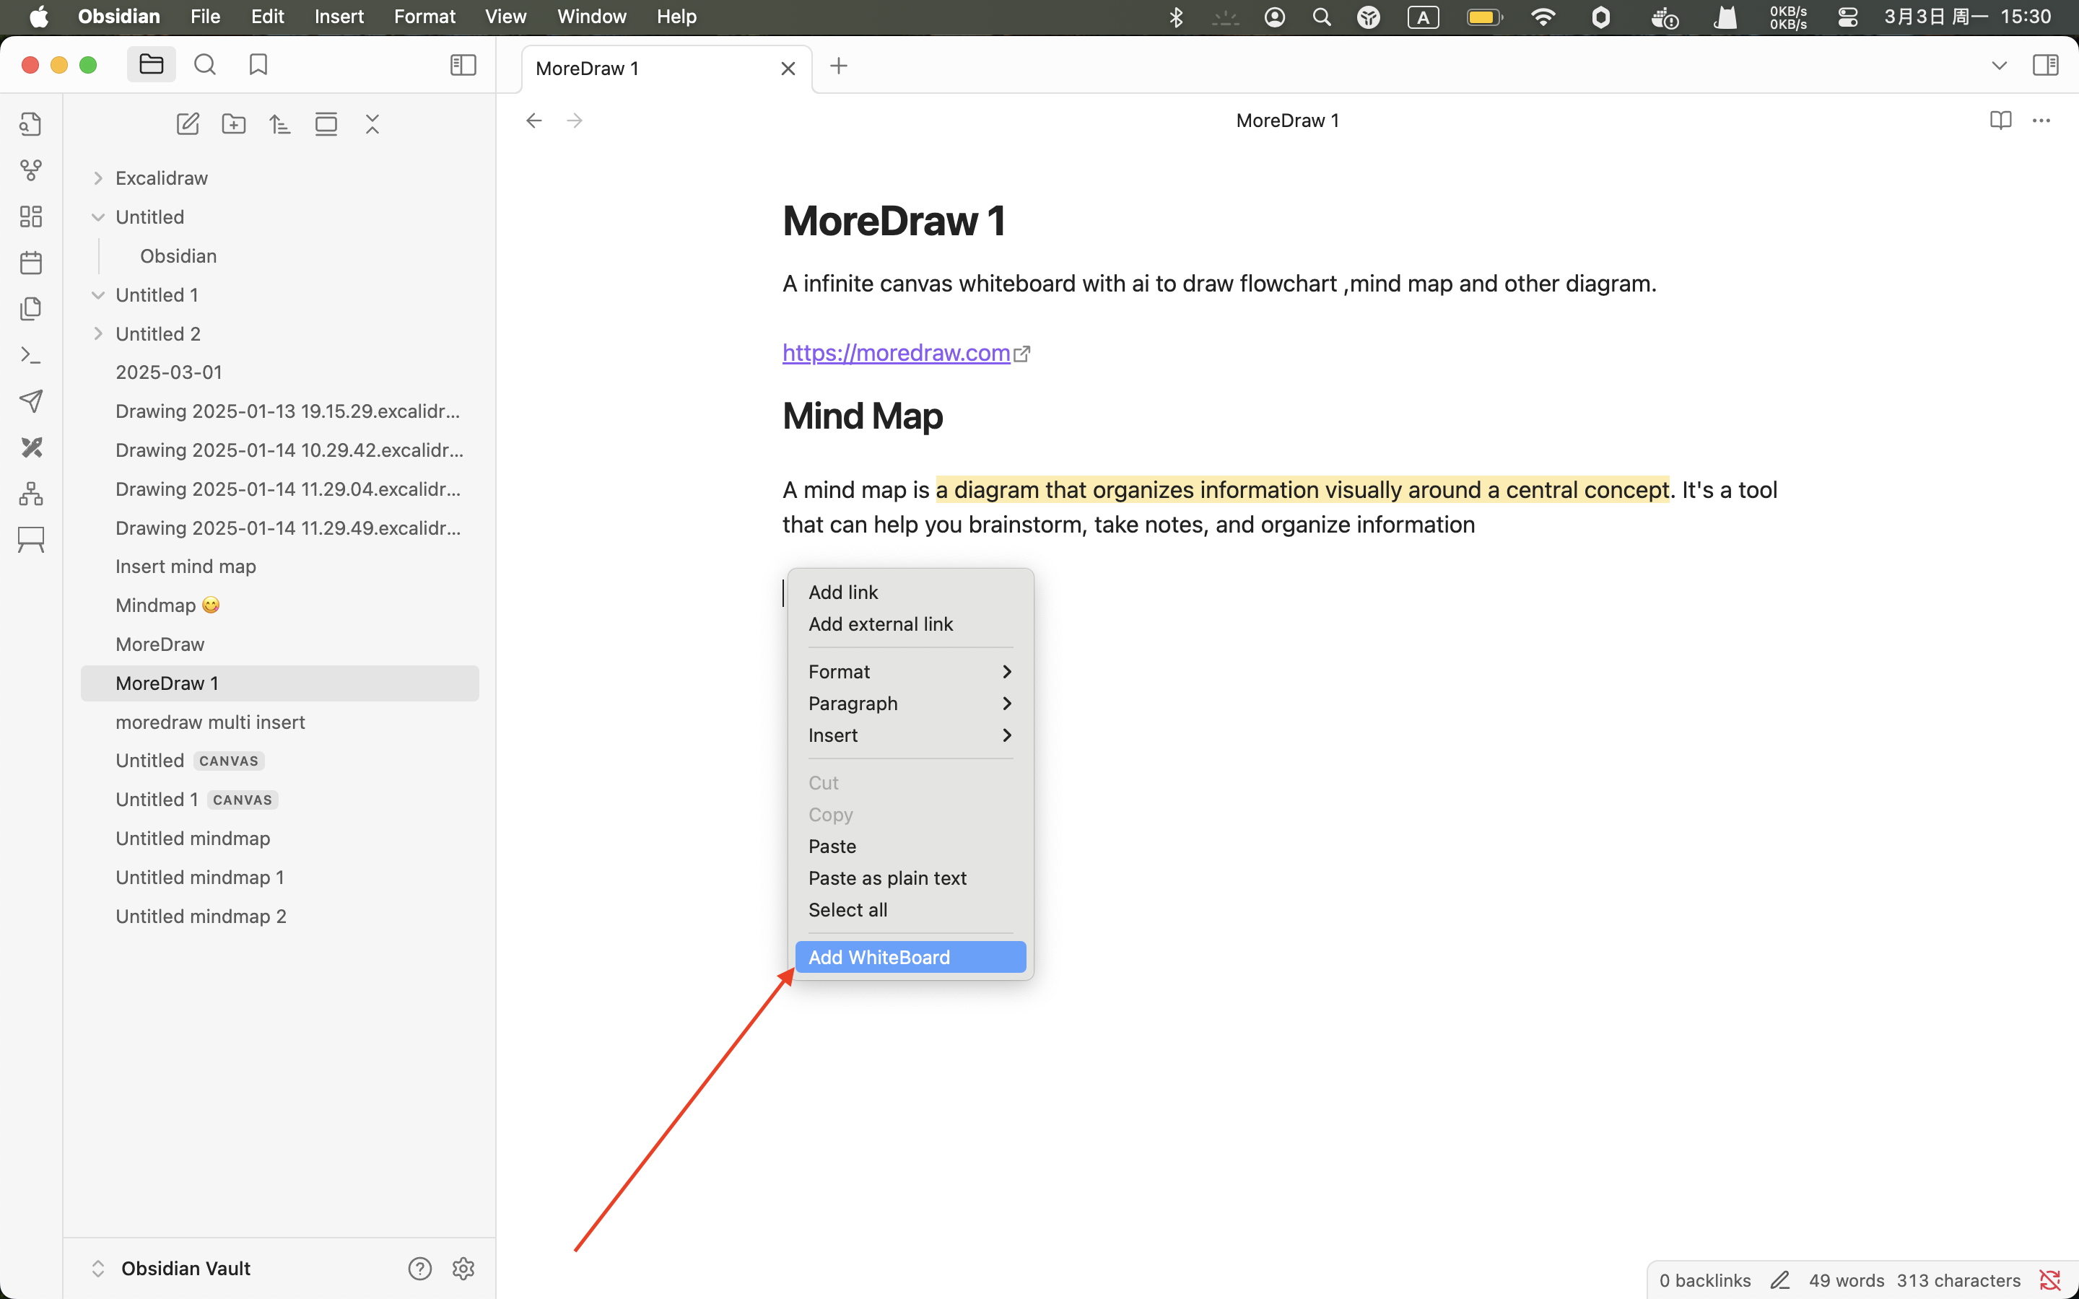Open the command palette ribbon icon
This screenshot has width=2079, height=1299.
point(31,355)
